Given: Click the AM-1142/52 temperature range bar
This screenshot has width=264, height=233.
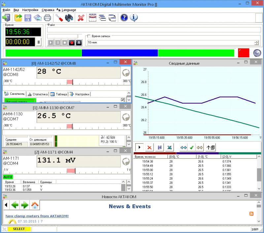Looking at the screenshot, I should (x=67, y=82).
